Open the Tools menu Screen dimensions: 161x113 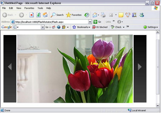click(x=40, y=8)
